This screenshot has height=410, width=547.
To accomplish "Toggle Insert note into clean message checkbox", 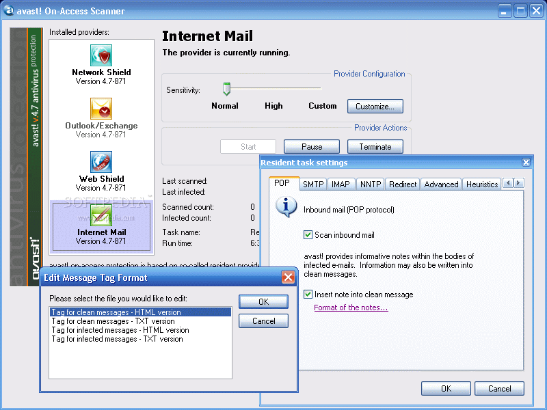I will pyautogui.click(x=308, y=295).
